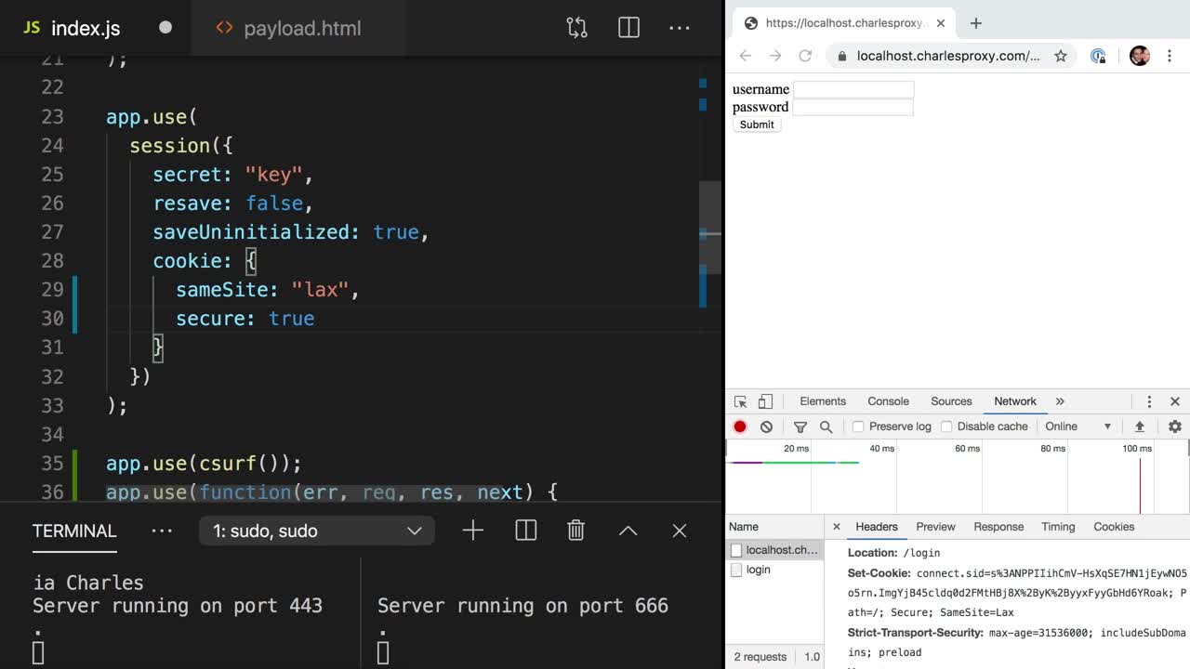Click the Submit button on the login form
The height and width of the screenshot is (669, 1190).
(x=756, y=124)
